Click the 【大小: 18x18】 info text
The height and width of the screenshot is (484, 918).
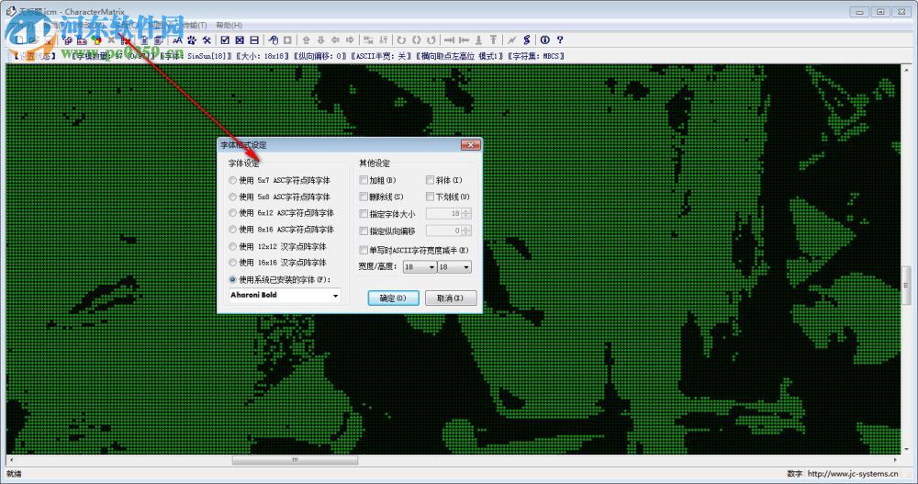coord(263,56)
